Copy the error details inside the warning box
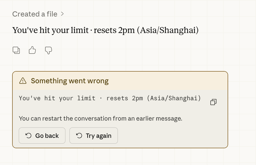This screenshot has height=165, width=256. [x=213, y=102]
